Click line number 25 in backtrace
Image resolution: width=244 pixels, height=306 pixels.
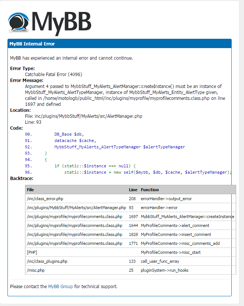pyautogui.click(x=131, y=270)
